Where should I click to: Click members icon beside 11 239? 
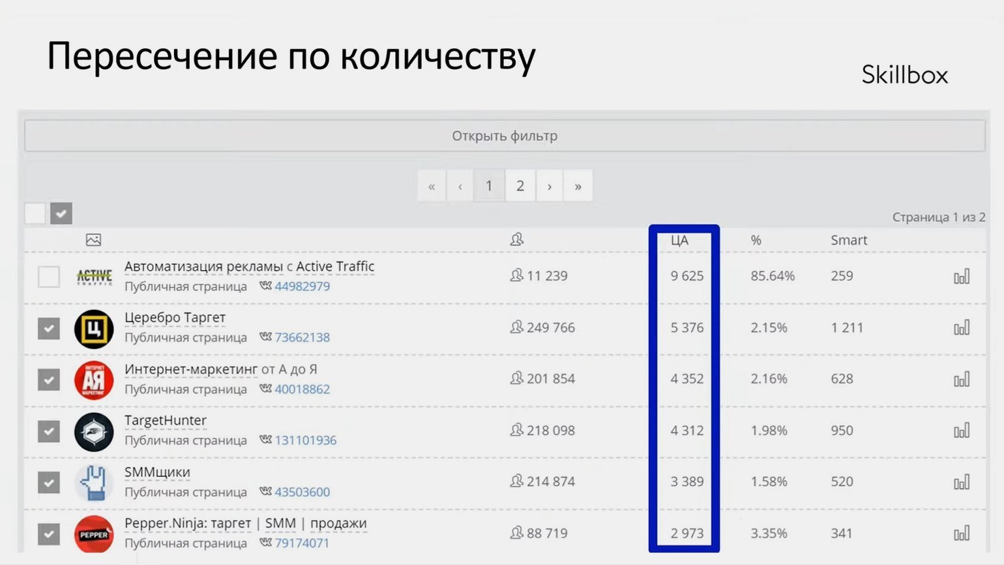tap(516, 275)
